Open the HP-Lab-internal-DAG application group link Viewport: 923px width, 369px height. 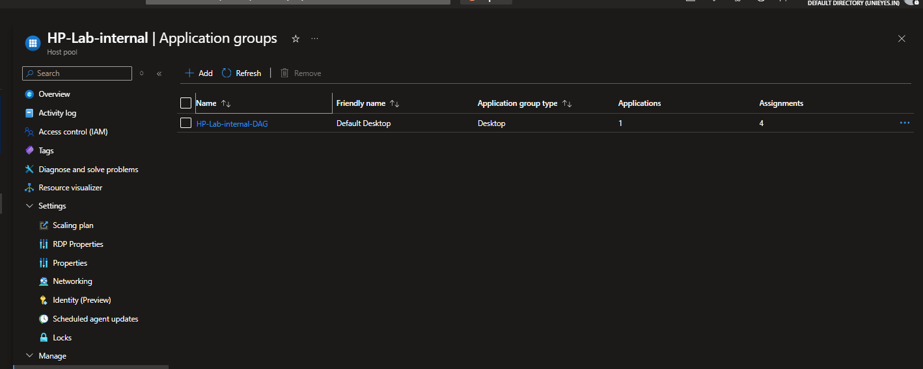click(232, 123)
